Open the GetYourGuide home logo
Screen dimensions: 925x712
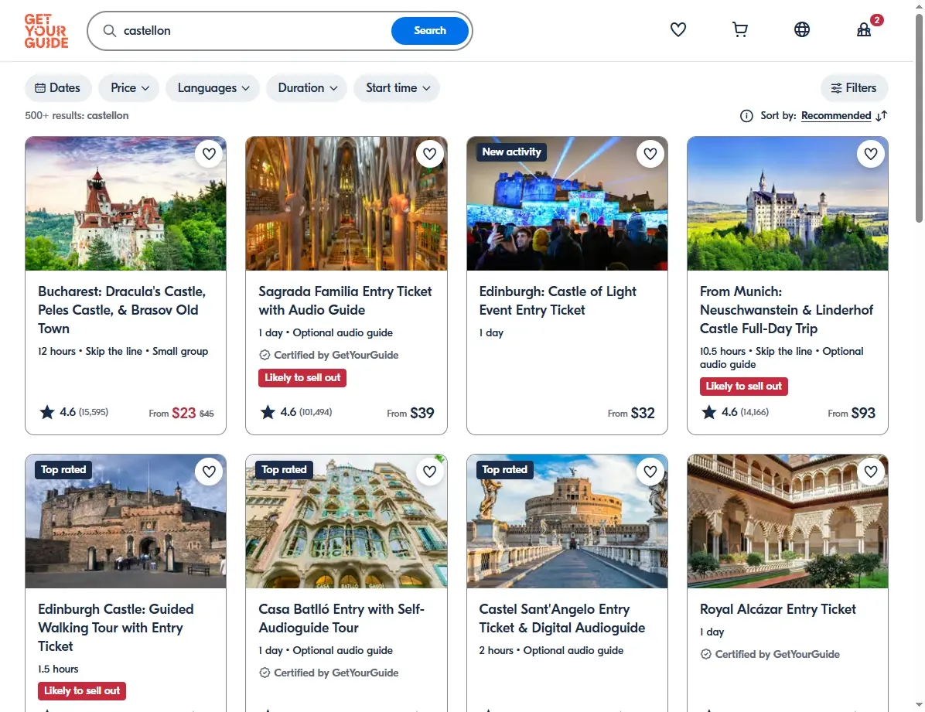click(x=46, y=31)
